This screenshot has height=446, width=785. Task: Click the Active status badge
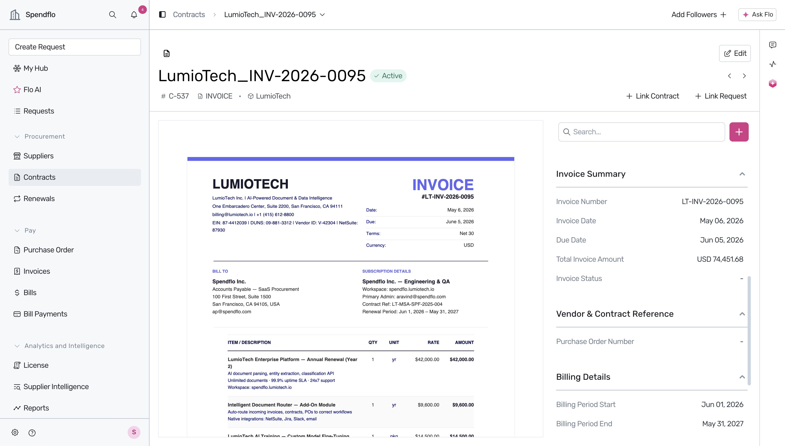point(388,76)
